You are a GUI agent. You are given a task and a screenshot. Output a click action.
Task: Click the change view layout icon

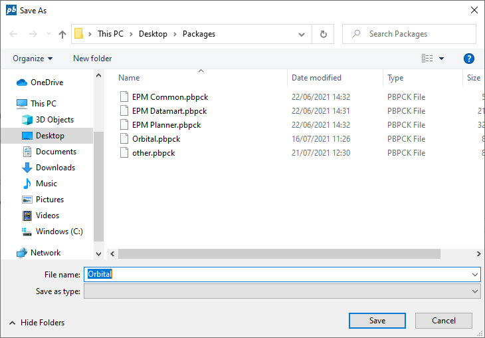[x=427, y=59]
